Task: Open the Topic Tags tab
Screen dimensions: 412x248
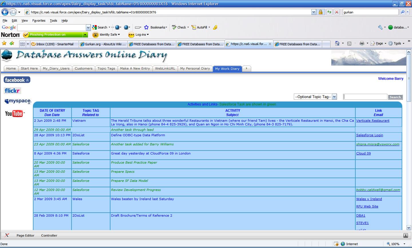Action: (106, 68)
